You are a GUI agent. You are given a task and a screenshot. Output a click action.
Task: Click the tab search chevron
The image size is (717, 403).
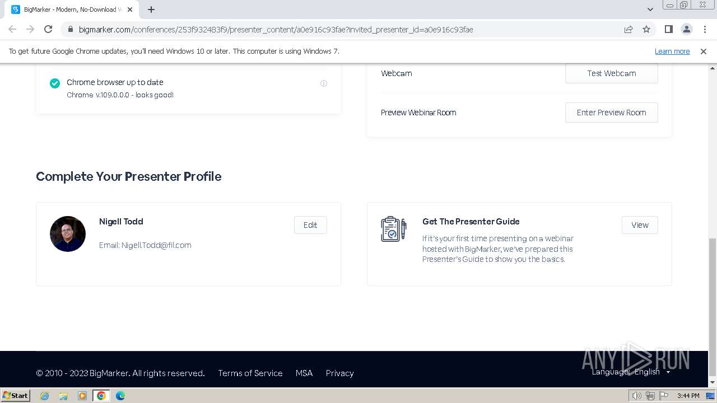click(650, 10)
